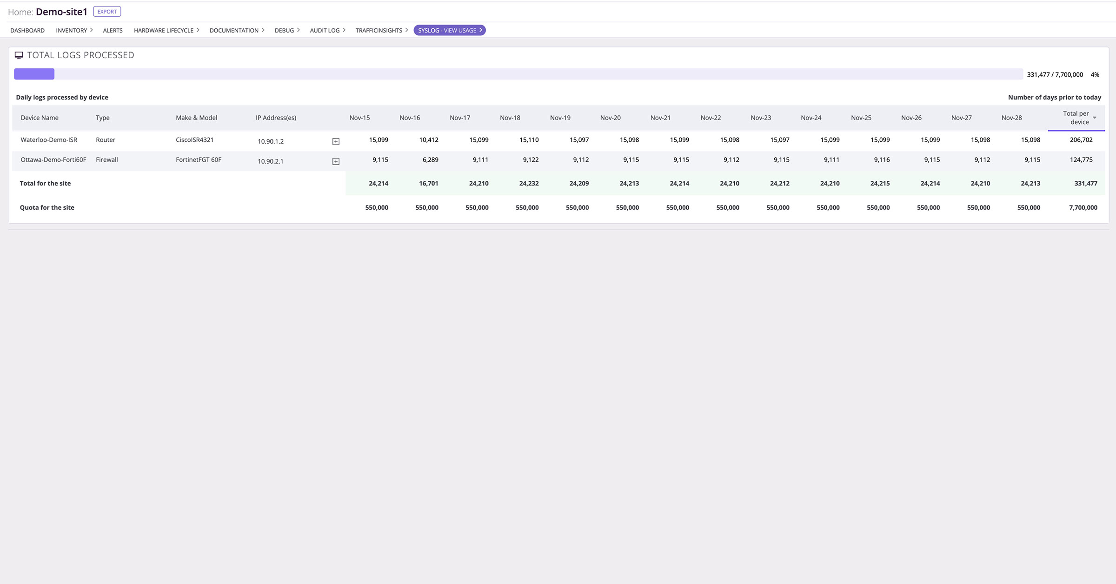
Task: Click the Firewall type cell
Action: tap(107, 159)
